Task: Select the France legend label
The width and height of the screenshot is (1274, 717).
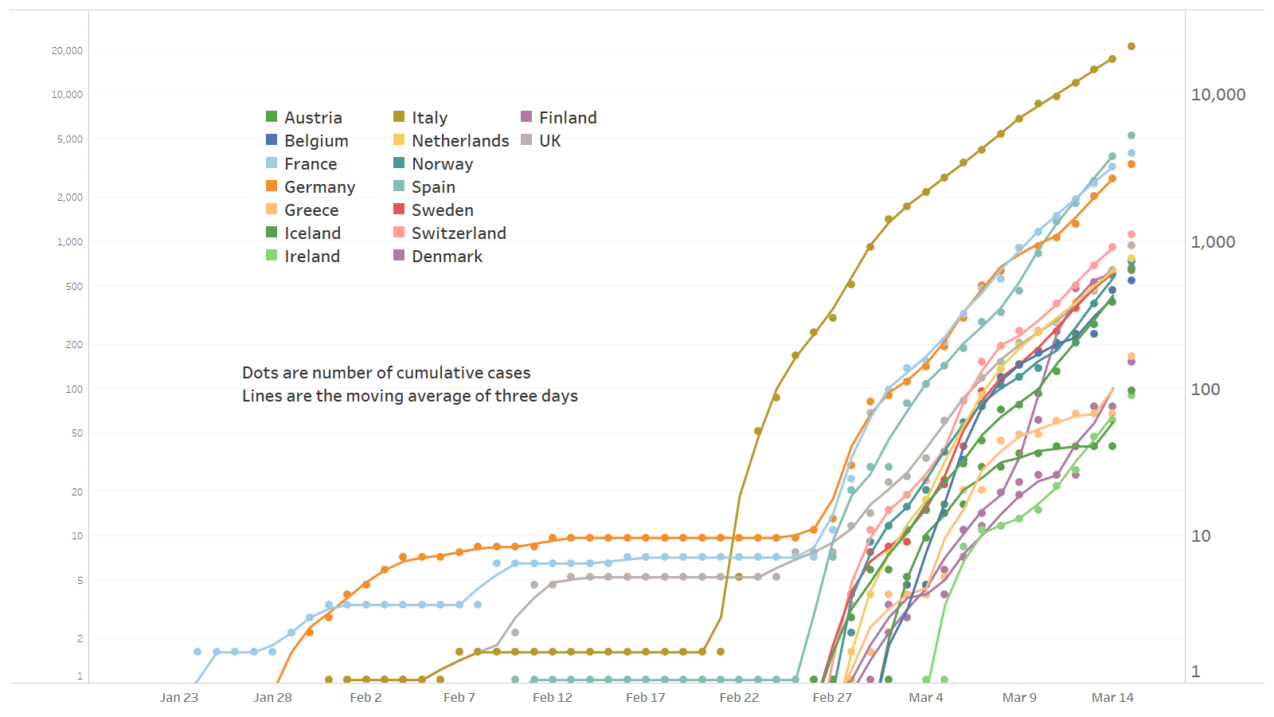Action: pos(311,164)
